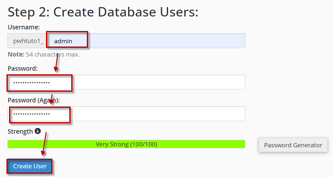333x177 pixels.
Task: Click the green password strength meter bar
Action: [194, 144]
